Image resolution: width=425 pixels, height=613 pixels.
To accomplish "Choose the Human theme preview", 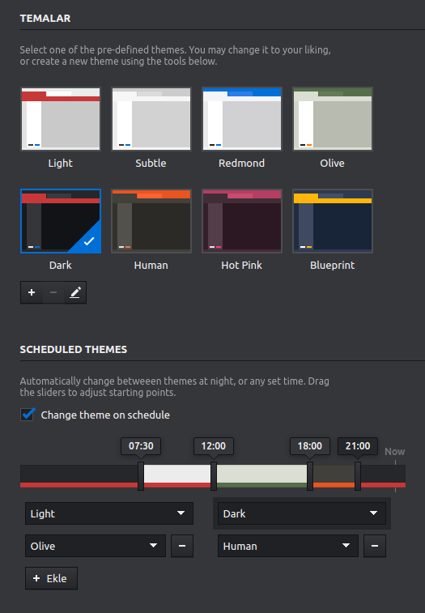I will 151,221.
